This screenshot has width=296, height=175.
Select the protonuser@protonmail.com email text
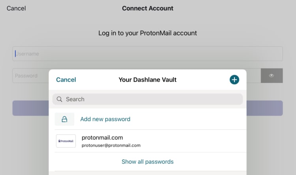point(111,146)
